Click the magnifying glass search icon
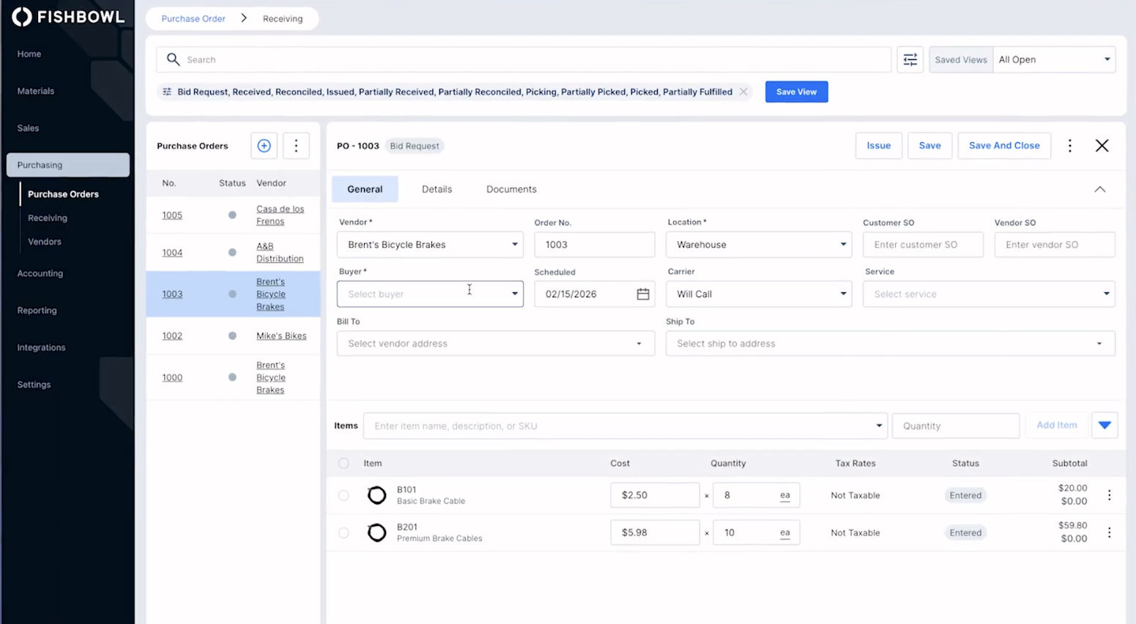This screenshot has height=624, width=1136. 173,59
